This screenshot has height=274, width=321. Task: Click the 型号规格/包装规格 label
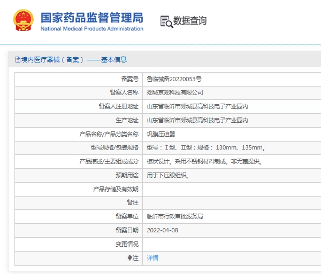tap(114, 147)
